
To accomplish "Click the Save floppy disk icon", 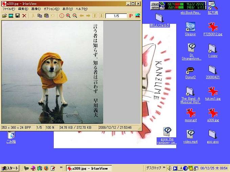I will tap(17, 16).
